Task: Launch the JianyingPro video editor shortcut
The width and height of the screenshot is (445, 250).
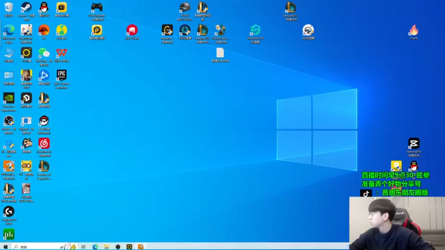Action: [414, 143]
